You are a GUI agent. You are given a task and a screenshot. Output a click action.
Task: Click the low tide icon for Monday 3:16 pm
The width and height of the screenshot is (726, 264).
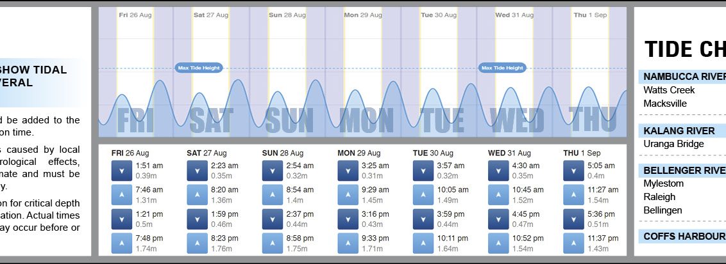pos(348,219)
